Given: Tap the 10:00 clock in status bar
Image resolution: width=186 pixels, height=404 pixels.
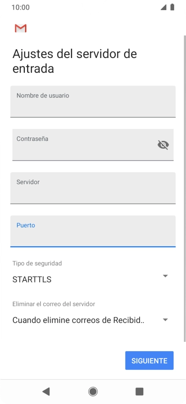Looking at the screenshot, I should pos(21,7).
